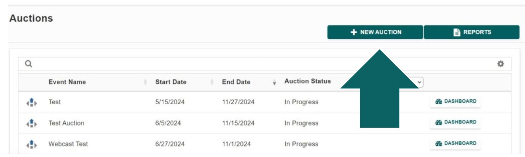
Task: Sort by Auction Status column
Action: pos(308,81)
